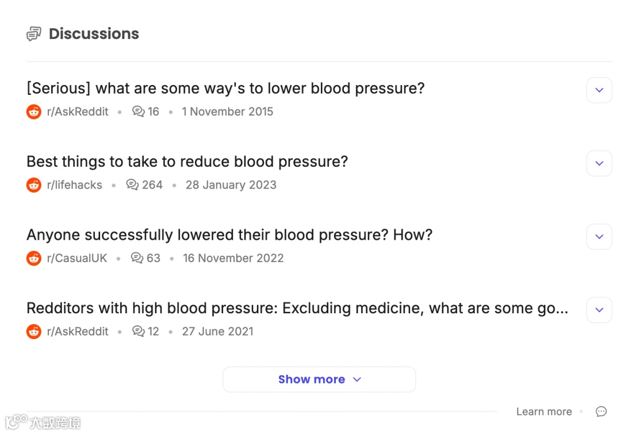Screen dimensions: 621x434
Task: Click the r/lifehacks subreddit label
Action: click(75, 185)
